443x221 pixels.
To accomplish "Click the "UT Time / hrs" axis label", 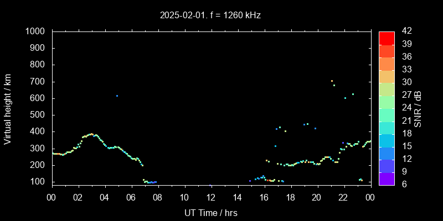I will pos(211,212).
